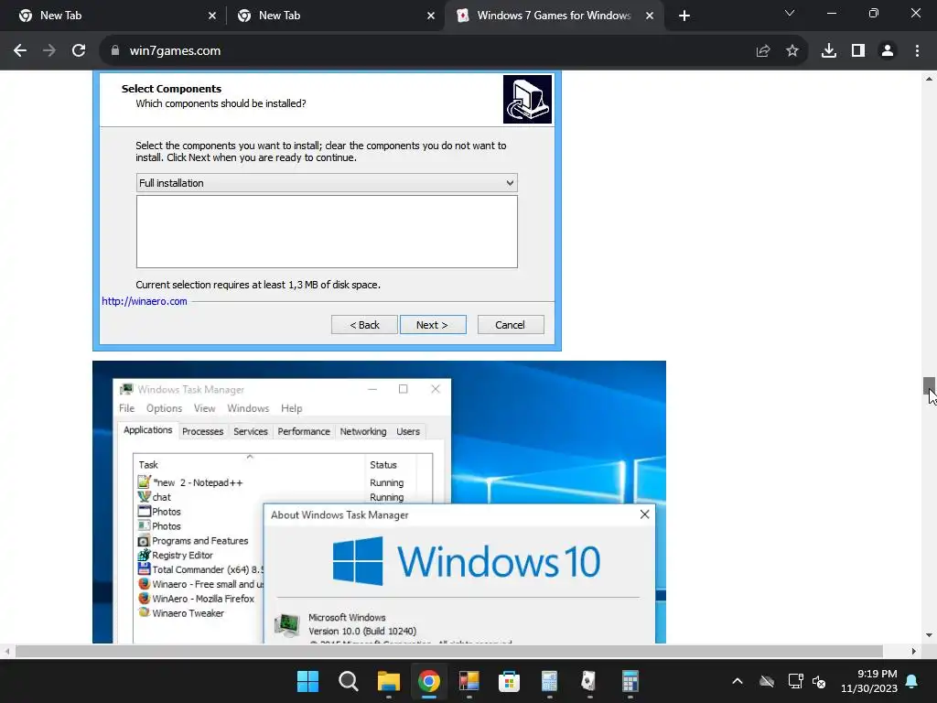Expand the Full installation dropdown
Viewport: 937px width, 703px height.
click(x=327, y=183)
